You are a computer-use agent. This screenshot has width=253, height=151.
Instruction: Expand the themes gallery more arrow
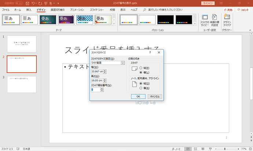[x=114, y=23]
